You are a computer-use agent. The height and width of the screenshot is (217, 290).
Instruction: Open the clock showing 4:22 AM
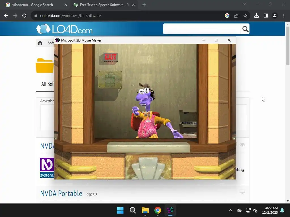(x=270, y=210)
